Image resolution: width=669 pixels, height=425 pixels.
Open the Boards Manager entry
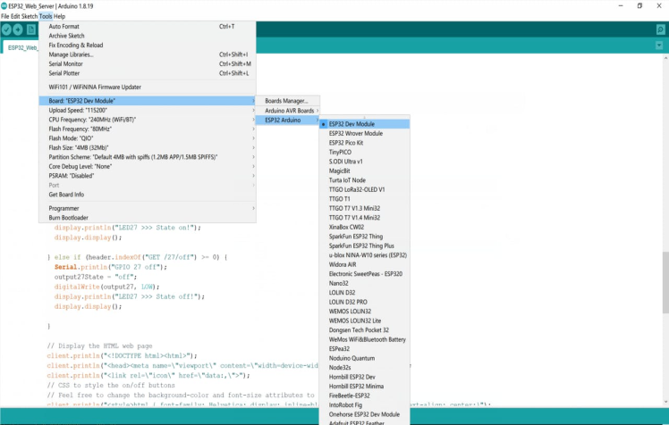coord(286,101)
